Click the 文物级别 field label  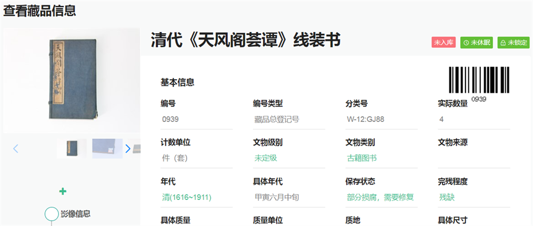click(x=268, y=143)
